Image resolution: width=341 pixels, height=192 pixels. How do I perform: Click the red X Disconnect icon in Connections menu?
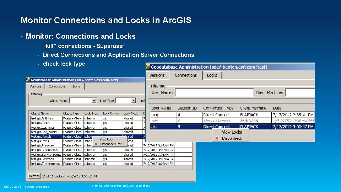(x=217, y=138)
